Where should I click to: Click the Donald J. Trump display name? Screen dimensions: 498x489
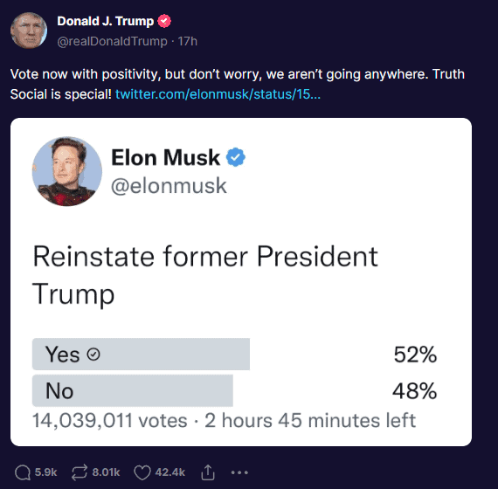click(106, 21)
